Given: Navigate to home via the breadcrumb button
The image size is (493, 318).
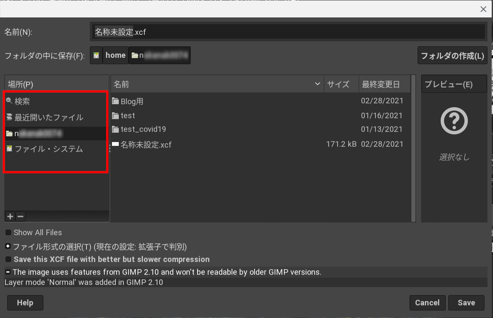Looking at the screenshot, I should 115,55.
